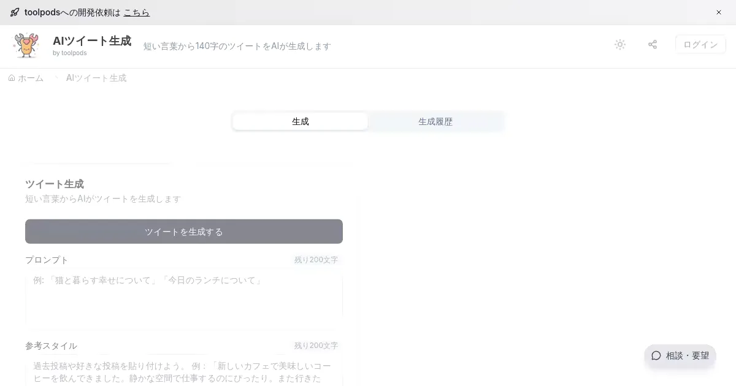Focus the 参考スタイル text area
This screenshot has width=736, height=386.
tap(184, 371)
